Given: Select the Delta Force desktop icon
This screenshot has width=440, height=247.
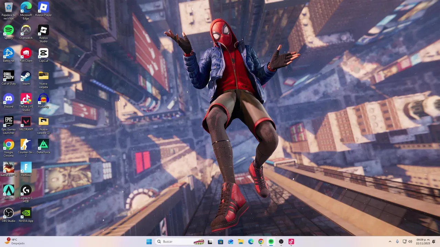Looking at the screenshot, I should click(x=43, y=147).
